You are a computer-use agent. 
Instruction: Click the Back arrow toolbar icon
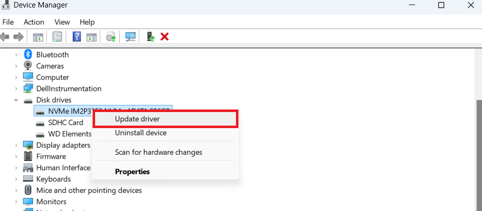[6, 37]
